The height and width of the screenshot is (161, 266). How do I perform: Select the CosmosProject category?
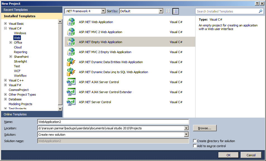point(19,90)
